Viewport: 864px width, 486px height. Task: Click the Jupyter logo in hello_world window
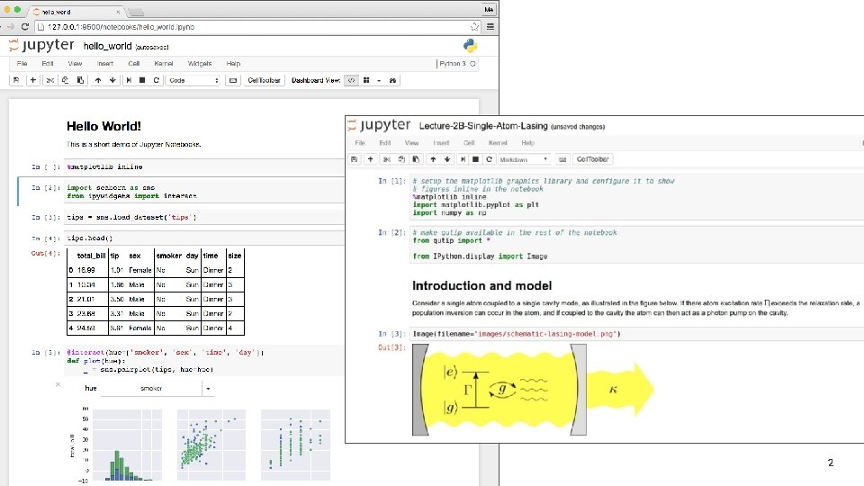click(41, 45)
